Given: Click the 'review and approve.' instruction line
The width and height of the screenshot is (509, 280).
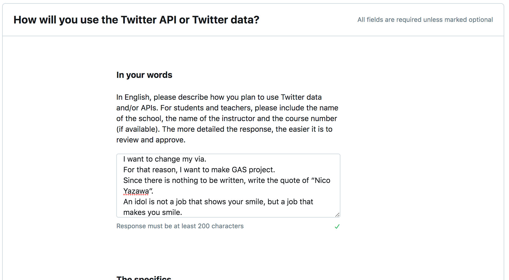Looking at the screenshot, I should coord(151,140).
